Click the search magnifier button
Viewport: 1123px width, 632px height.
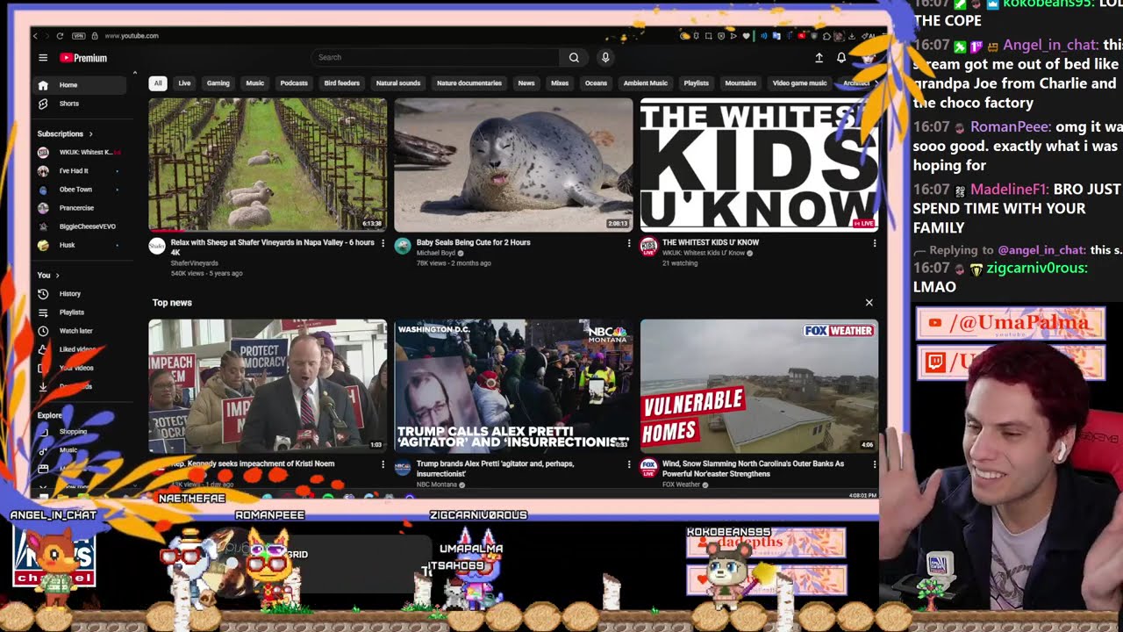pos(574,57)
